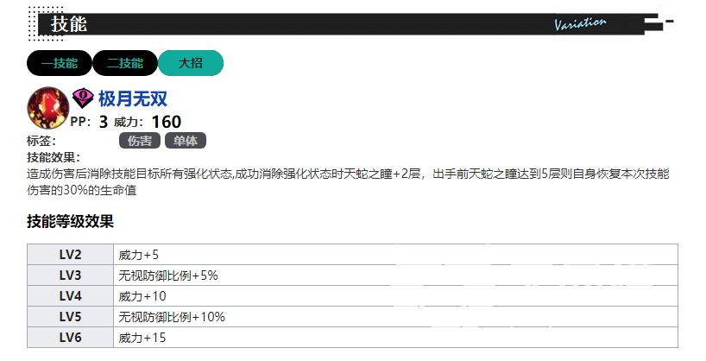The image size is (706, 361).
Task: Click the 单体 tag badge
Action: pos(185,141)
